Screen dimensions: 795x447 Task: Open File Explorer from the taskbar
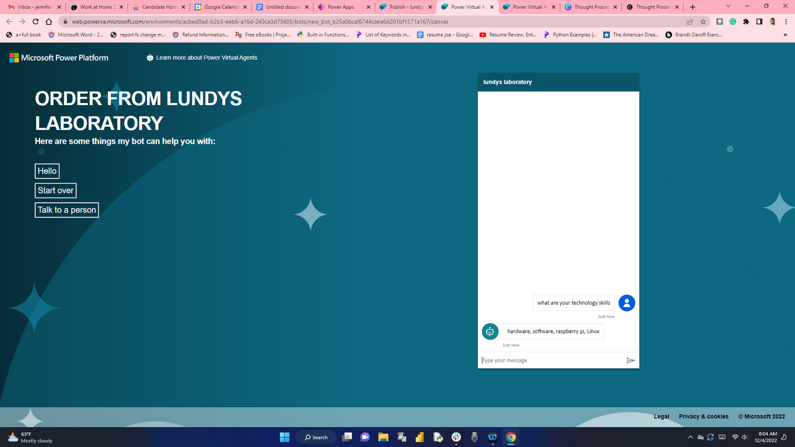pos(383,437)
